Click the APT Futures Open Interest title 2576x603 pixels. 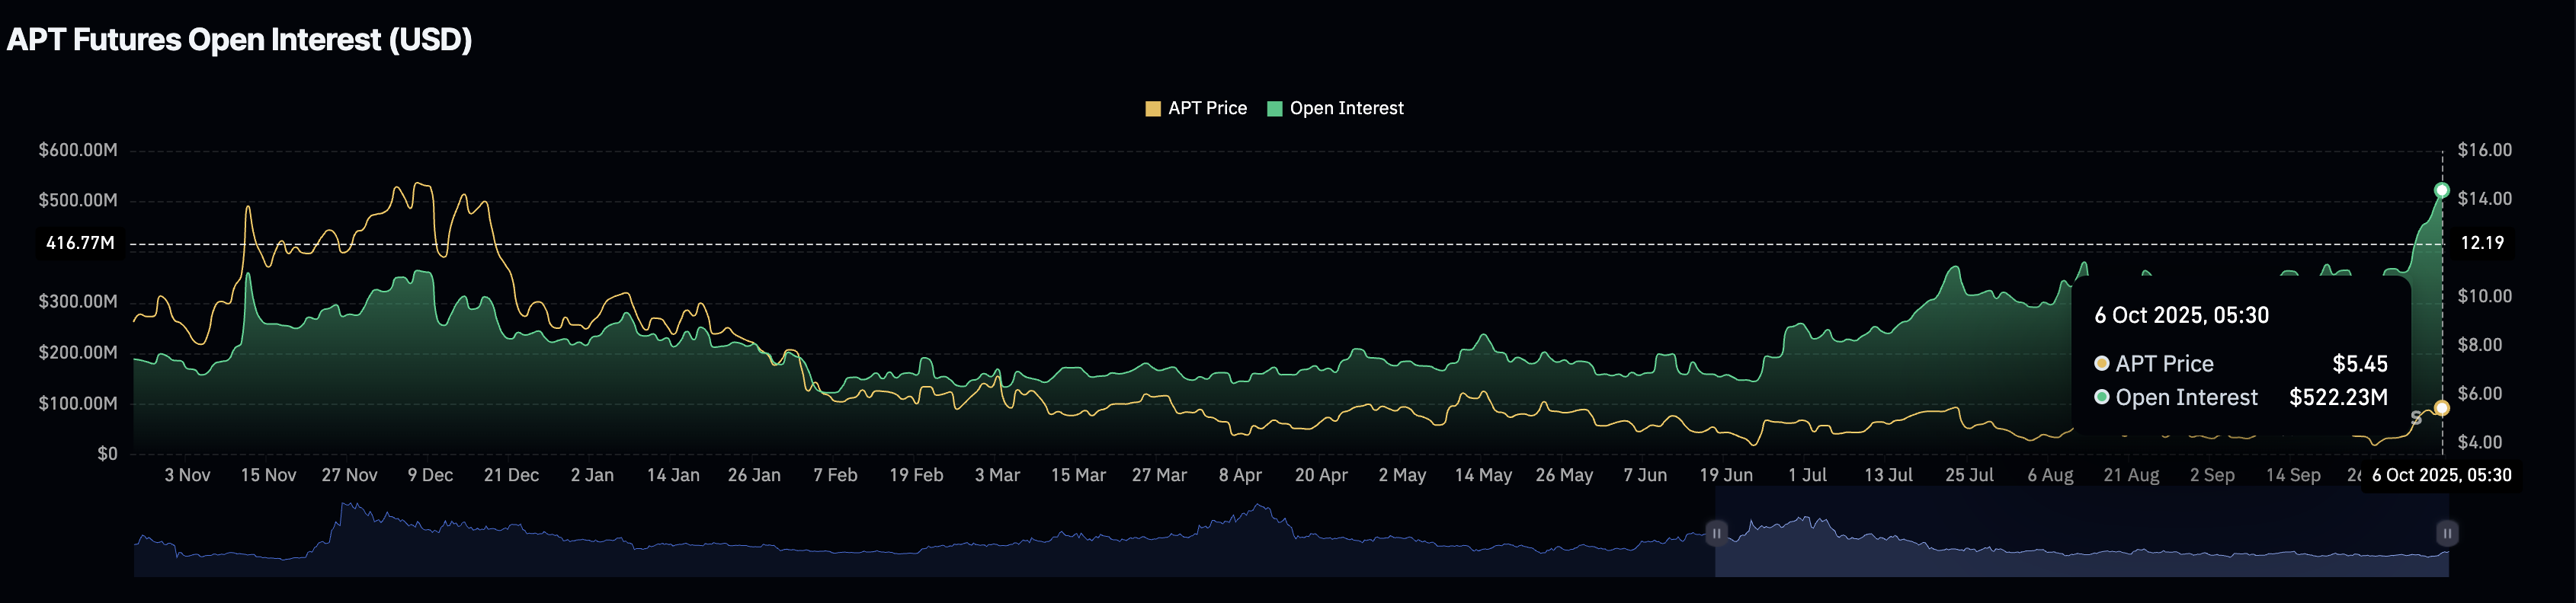239,40
